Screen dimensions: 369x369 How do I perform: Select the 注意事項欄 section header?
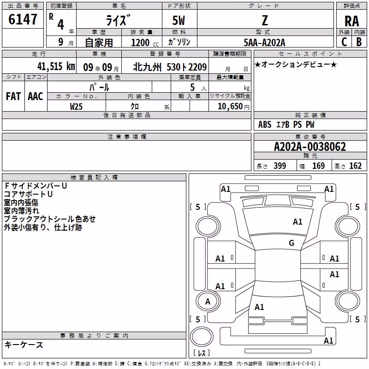click(x=127, y=137)
